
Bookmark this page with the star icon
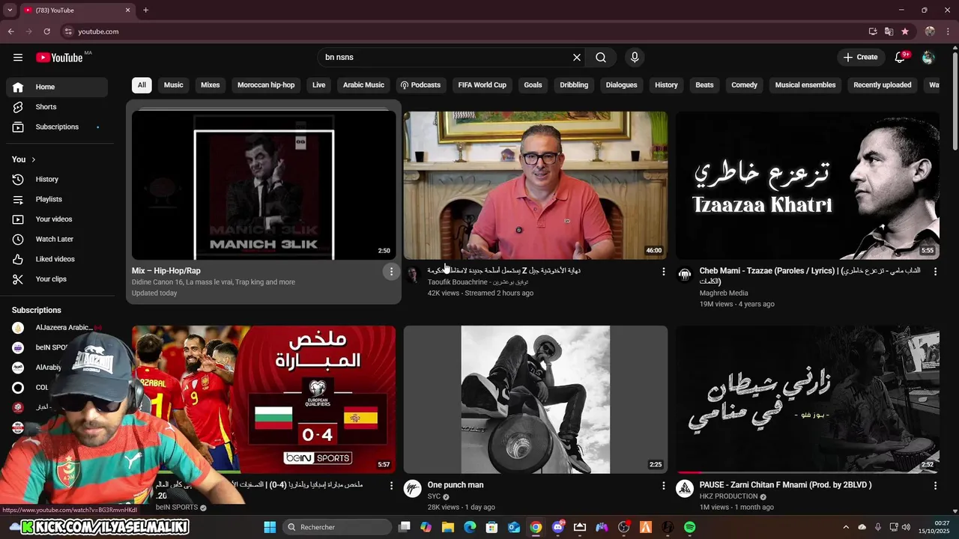pos(905,31)
